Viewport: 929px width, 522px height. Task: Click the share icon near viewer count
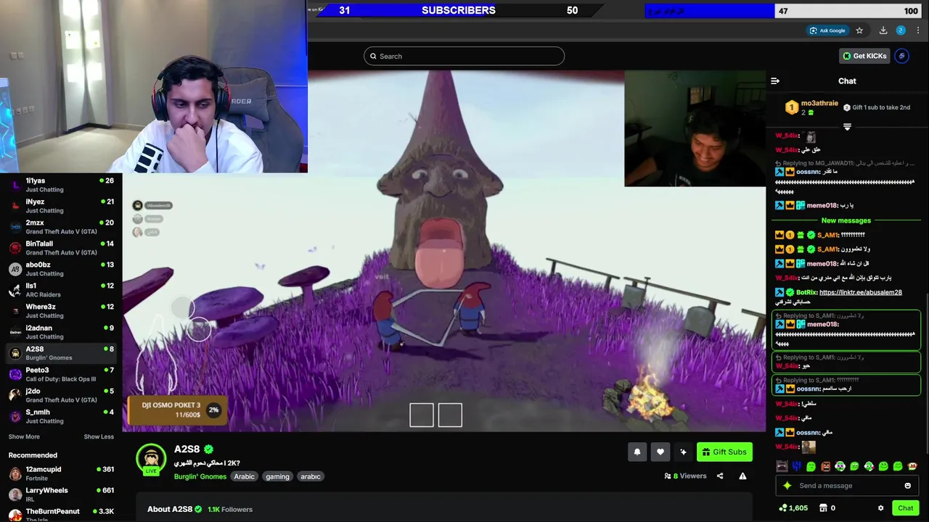click(720, 476)
